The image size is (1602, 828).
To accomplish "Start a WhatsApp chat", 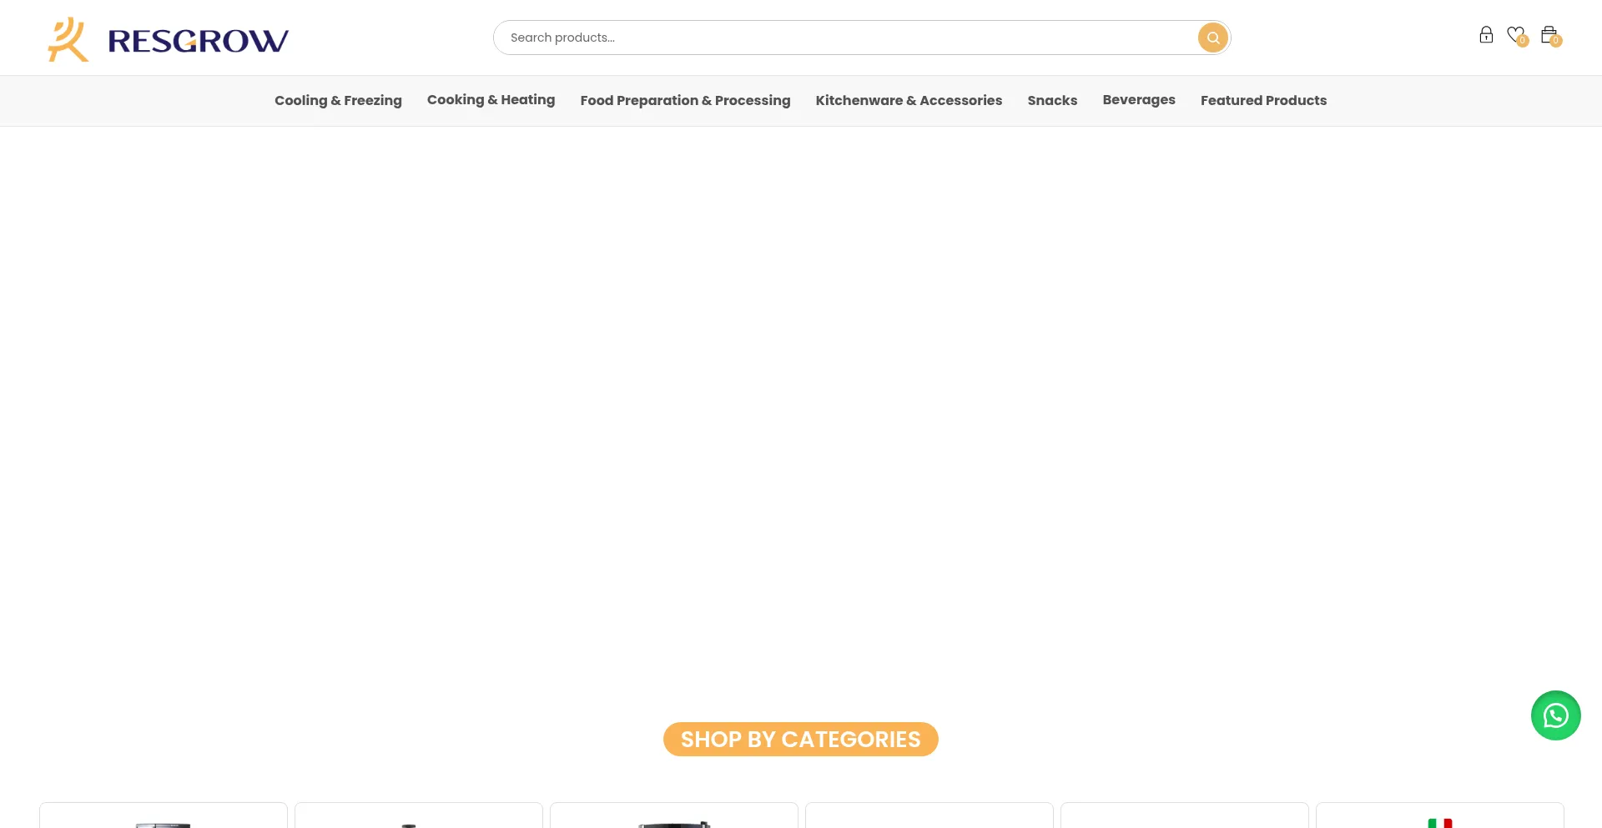I will (x=1555, y=715).
